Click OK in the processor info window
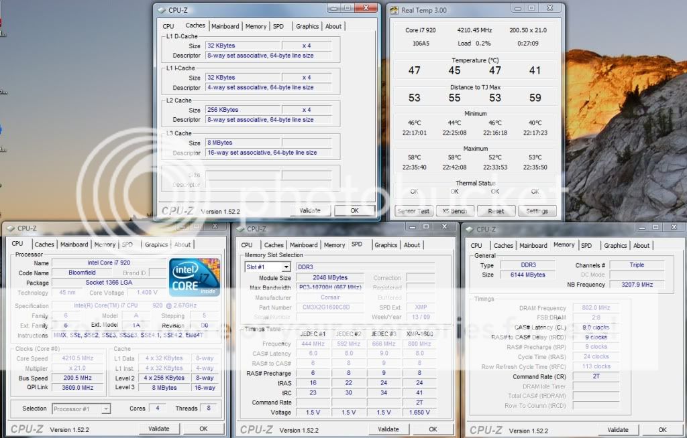Viewport: 687px width, 438px height. pos(203,429)
